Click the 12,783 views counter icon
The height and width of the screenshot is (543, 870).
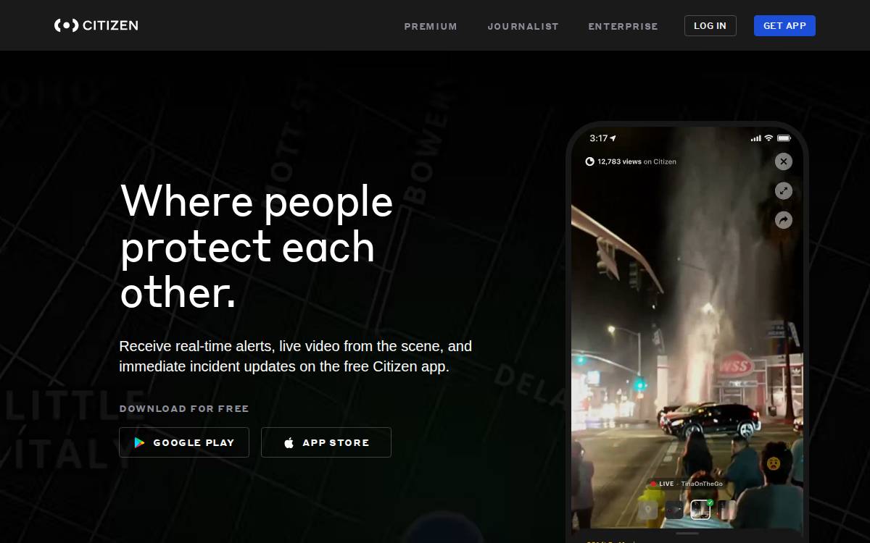click(x=589, y=161)
